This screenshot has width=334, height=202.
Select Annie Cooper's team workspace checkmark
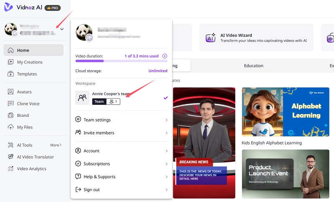coord(165,98)
